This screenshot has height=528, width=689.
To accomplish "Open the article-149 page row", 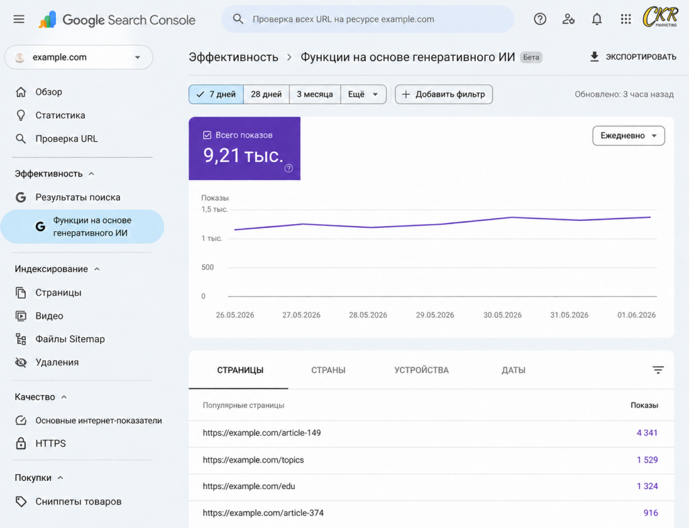I will [431, 433].
